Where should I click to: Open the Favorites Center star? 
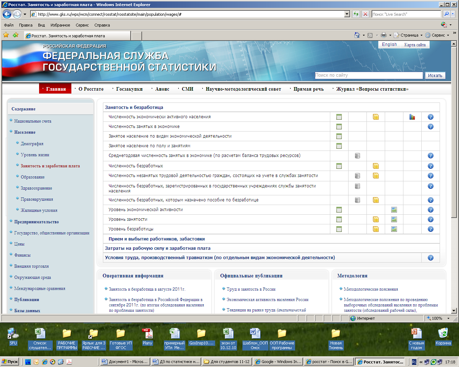tap(6, 35)
